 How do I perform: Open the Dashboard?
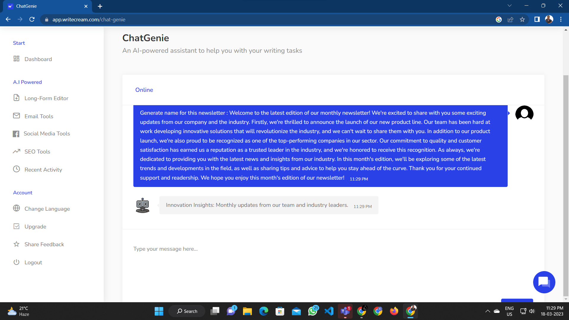pos(38,59)
